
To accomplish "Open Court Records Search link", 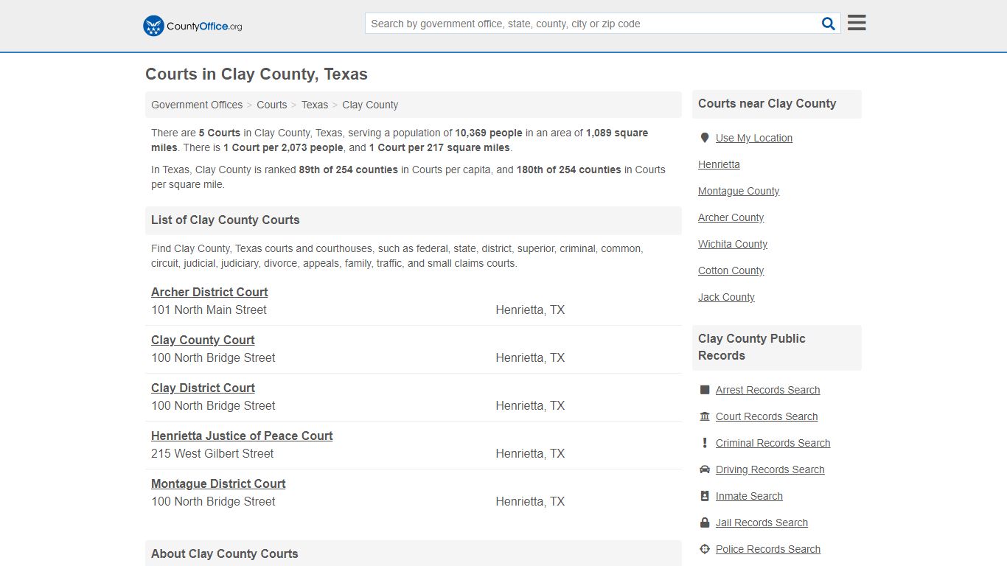I will pos(767,416).
